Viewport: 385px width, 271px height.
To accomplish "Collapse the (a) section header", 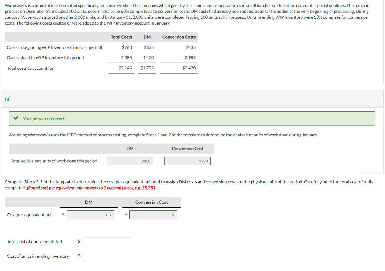I will point(7,99).
